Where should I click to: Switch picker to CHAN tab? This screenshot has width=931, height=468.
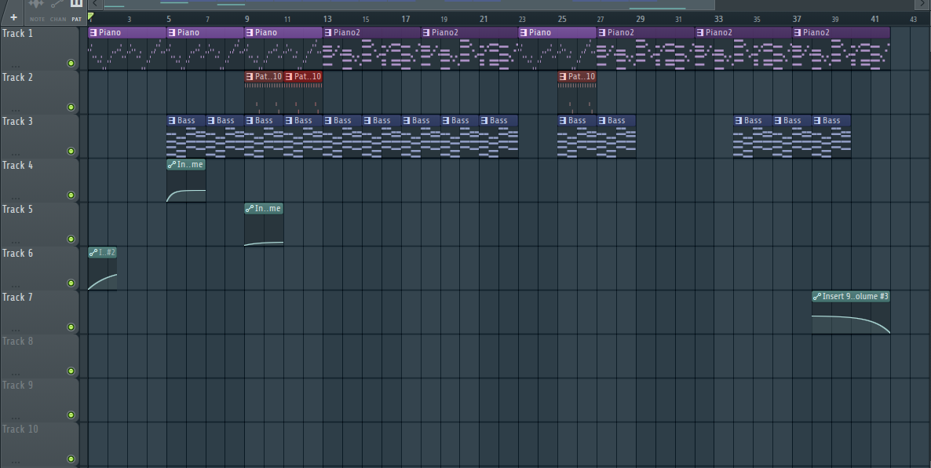[x=58, y=19]
